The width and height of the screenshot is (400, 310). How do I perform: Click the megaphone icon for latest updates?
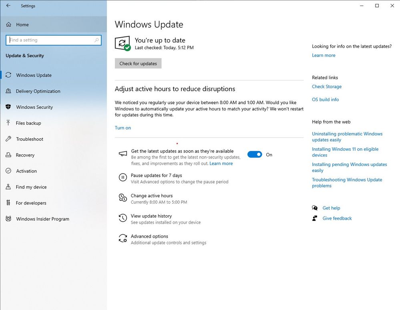pos(123,154)
